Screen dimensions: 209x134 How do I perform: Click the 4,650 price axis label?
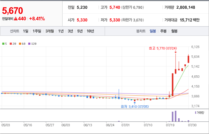195,77
